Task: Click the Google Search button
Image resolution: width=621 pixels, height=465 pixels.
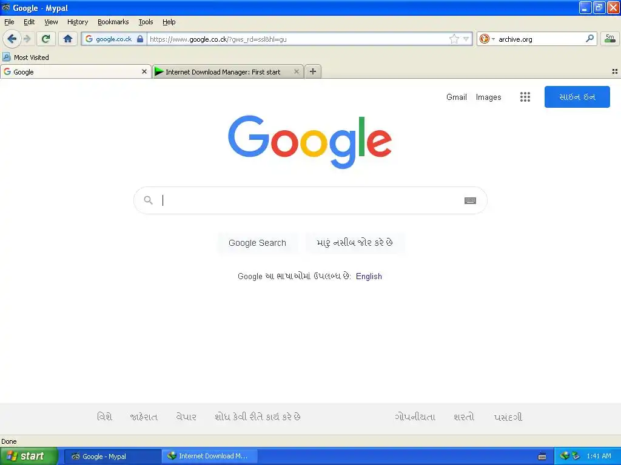Action: point(257,243)
